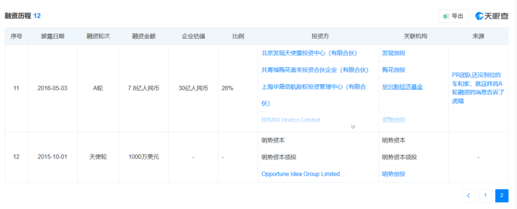Open 蓝驰创投 link
The width and height of the screenshot is (517, 209).
(x=393, y=120)
